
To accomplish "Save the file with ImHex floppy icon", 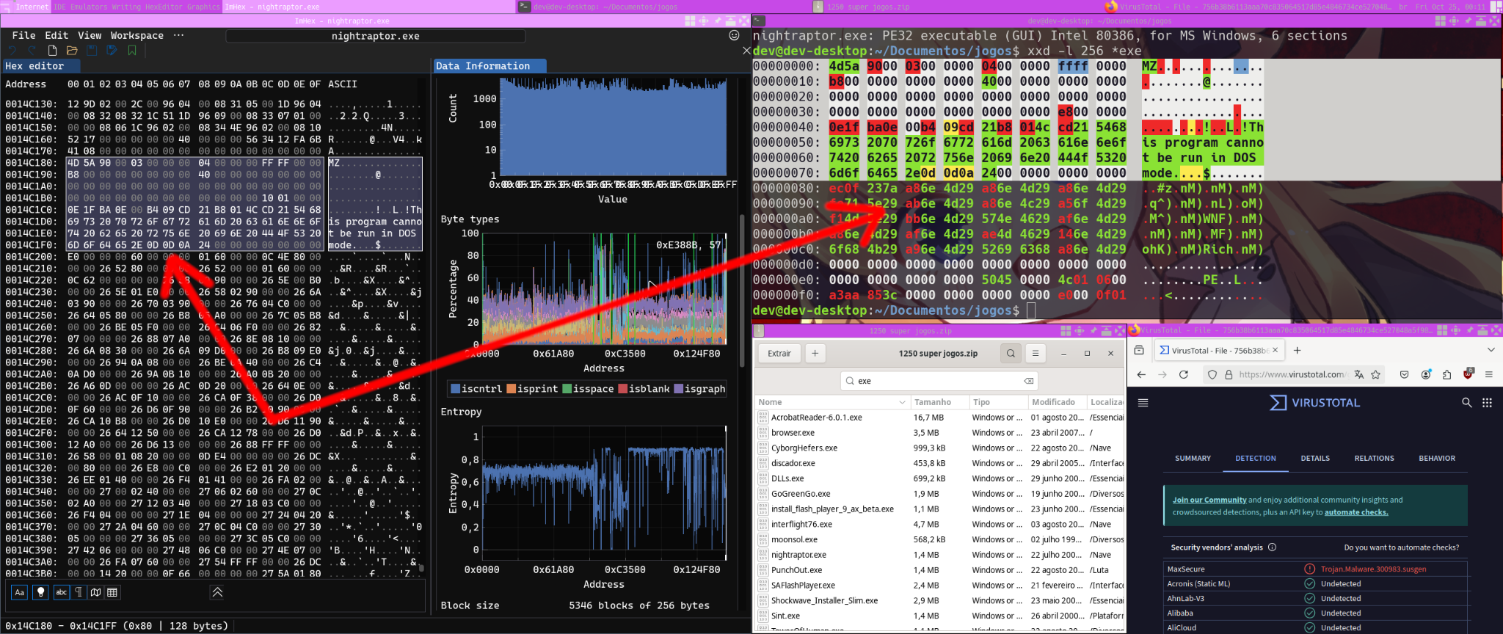I will (92, 51).
